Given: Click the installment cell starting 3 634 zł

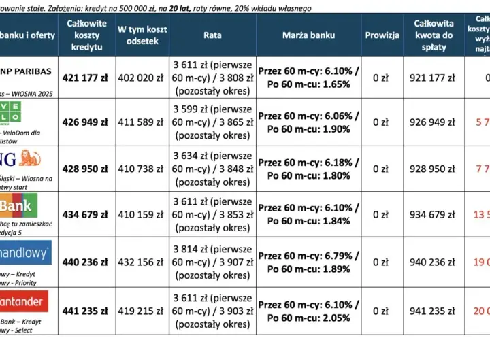Looking at the screenshot, I should (x=212, y=169).
